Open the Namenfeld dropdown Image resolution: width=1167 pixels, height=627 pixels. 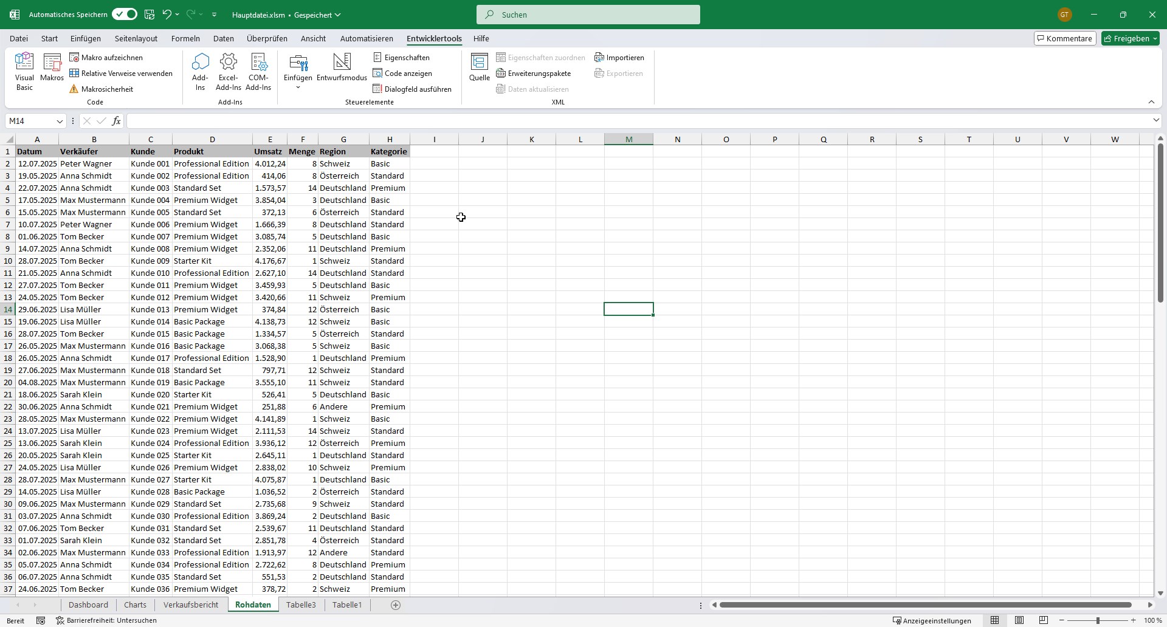(x=59, y=121)
